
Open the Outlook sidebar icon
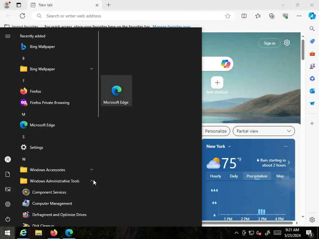click(x=312, y=91)
